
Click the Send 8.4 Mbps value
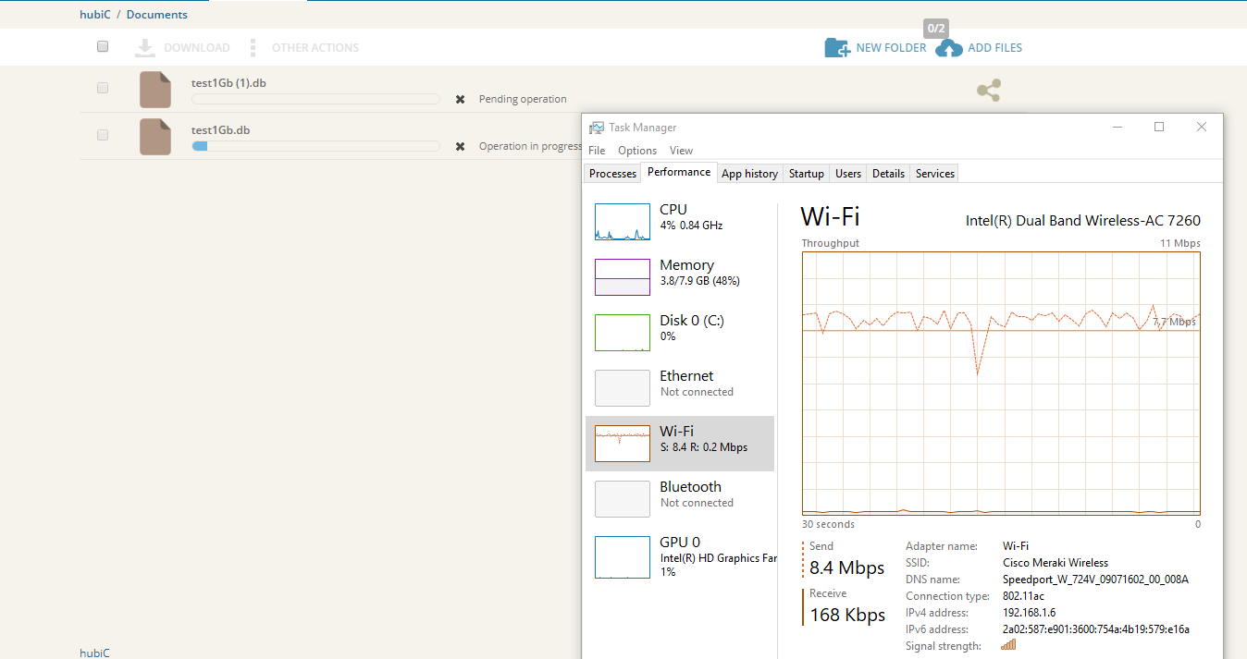click(x=846, y=567)
